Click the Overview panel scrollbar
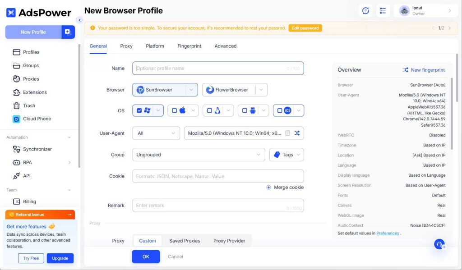Screen dimensions: 462x270 point(451,104)
